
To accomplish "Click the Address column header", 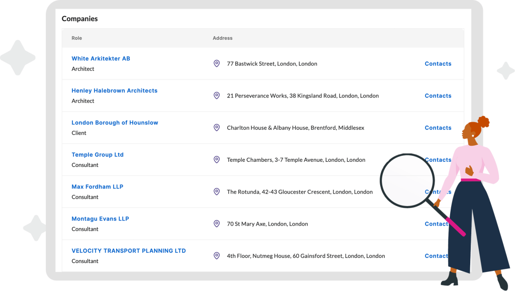I will tap(222, 38).
